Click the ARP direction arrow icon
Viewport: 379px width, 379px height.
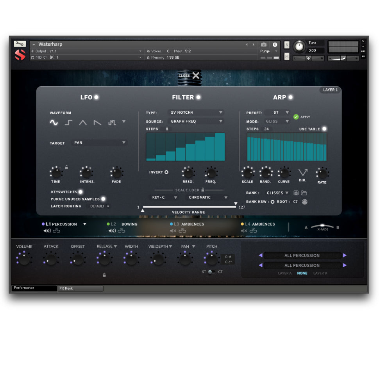pos(303,172)
